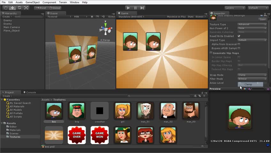
Task: Select the Move tool in the toolbar
Action: (12, 8)
